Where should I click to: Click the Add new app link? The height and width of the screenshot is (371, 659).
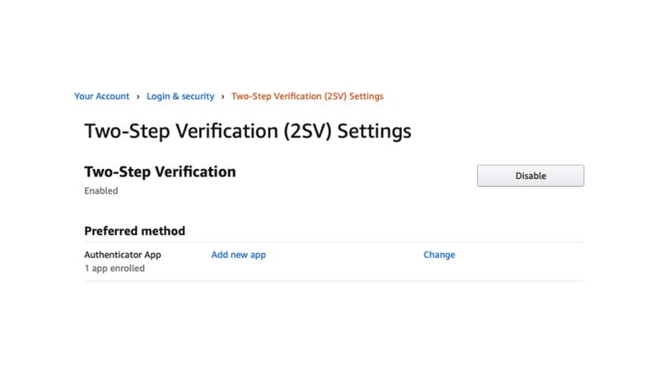coord(238,255)
